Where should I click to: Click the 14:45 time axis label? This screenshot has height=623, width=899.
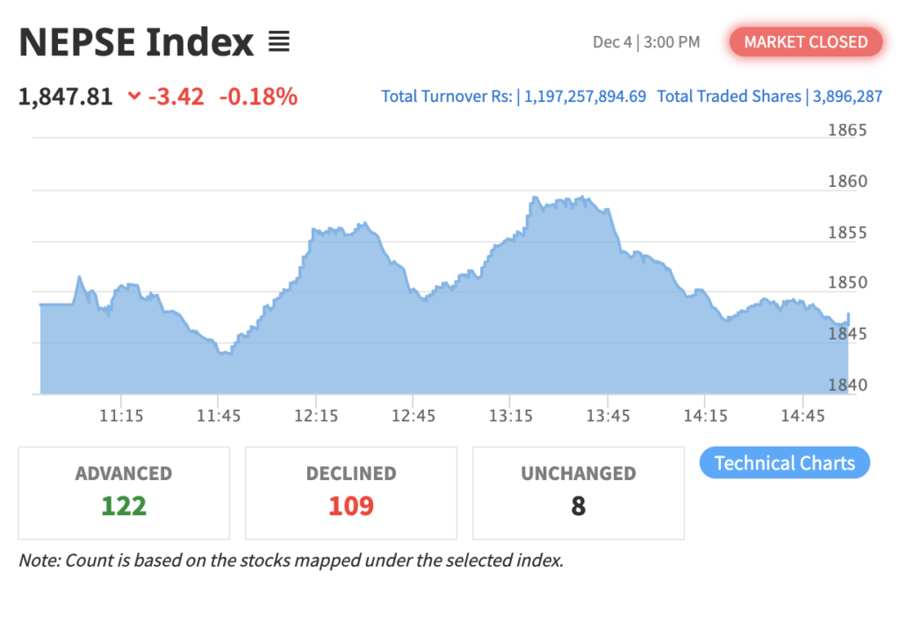tap(803, 416)
